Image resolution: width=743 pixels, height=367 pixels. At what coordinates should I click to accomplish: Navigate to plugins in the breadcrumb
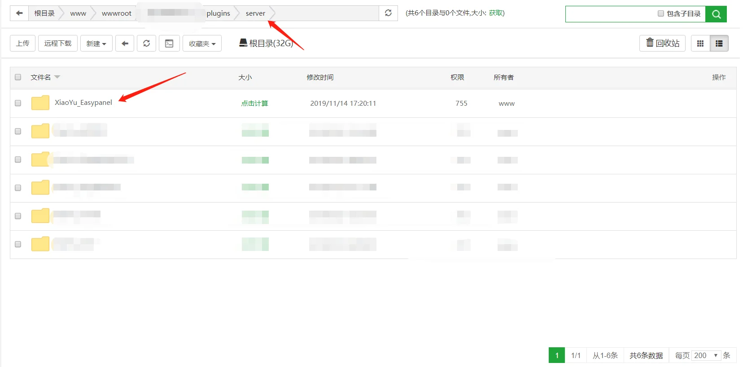219,13
